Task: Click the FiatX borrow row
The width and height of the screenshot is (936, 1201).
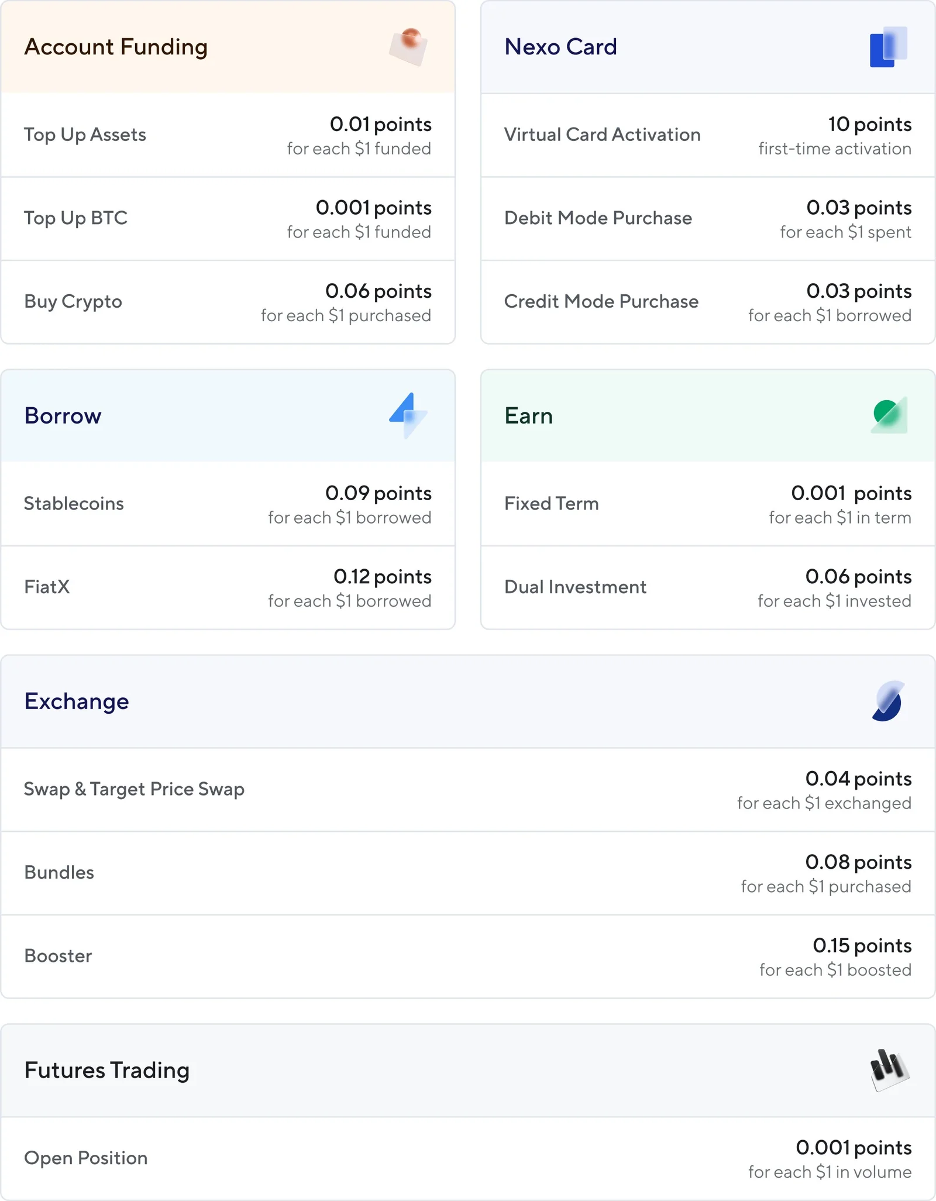Action: [x=228, y=587]
